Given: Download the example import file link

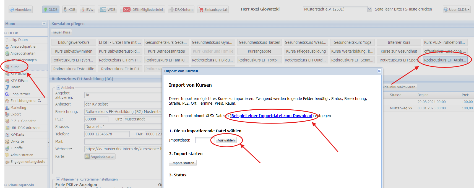Looking at the screenshot, I should [272, 116].
